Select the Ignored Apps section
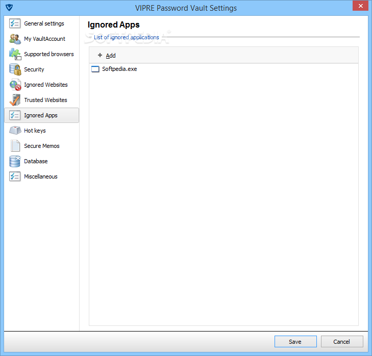Viewport: 372px width, 356px height. point(41,115)
